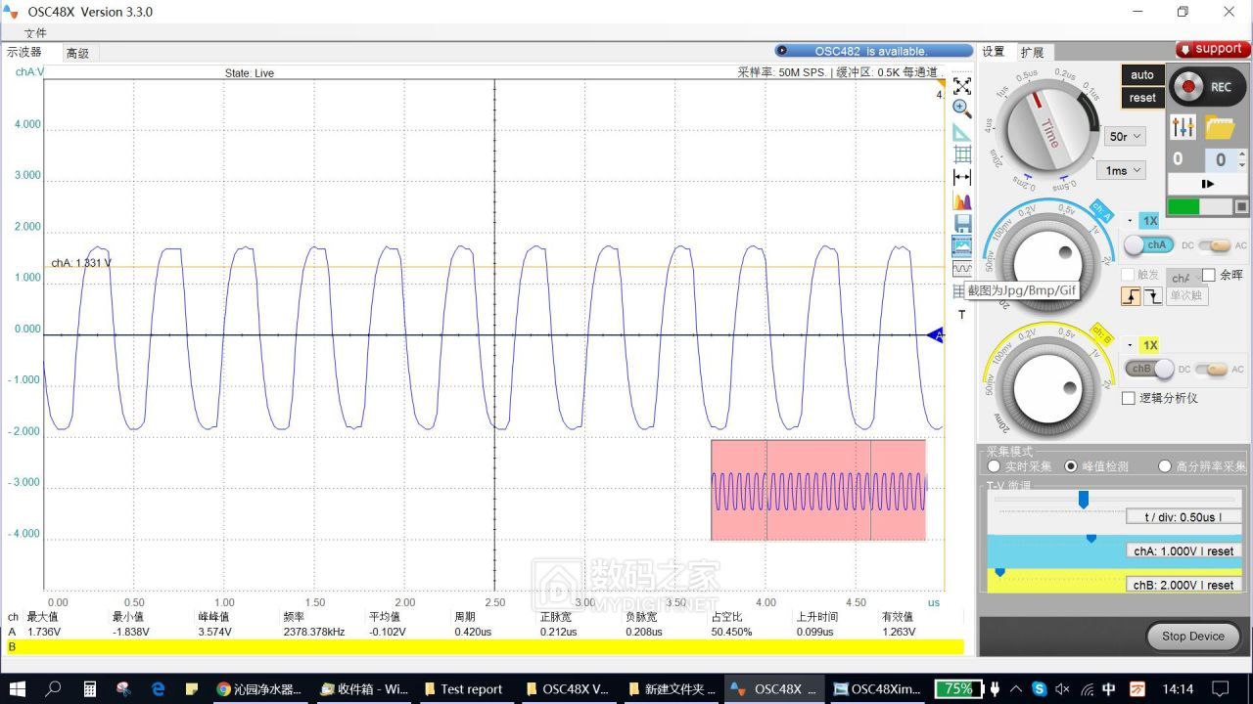
Task: Open the 50r dropdown
Action: (x=1124, y=136)
